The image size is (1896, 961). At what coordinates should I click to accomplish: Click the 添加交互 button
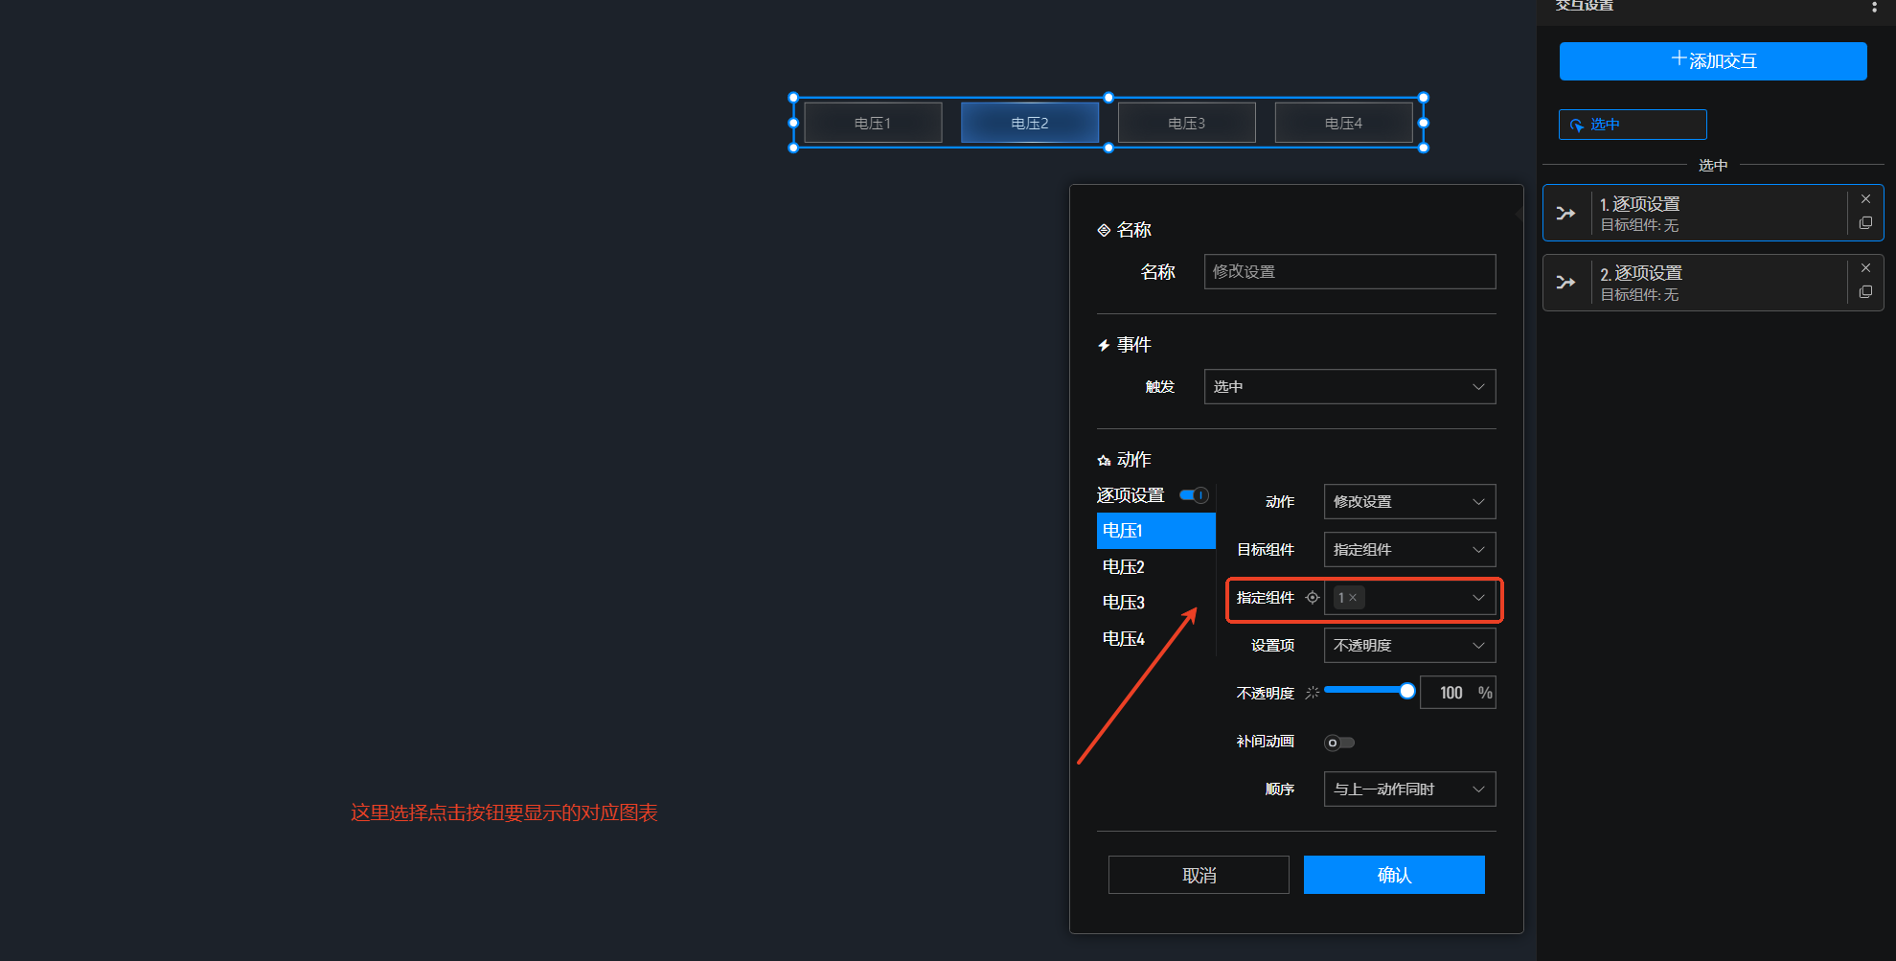click(1712, 61)
